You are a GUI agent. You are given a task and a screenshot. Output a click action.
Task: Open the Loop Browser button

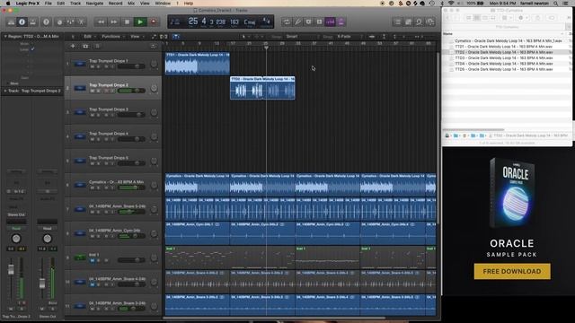click(x=419, y=22)
